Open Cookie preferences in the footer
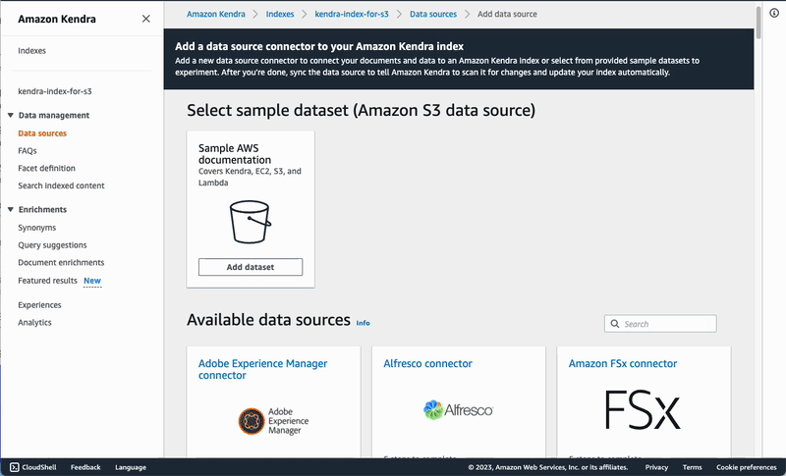This screenshot has width=786, height=476. pyautogui.click(x=746, y=467)
